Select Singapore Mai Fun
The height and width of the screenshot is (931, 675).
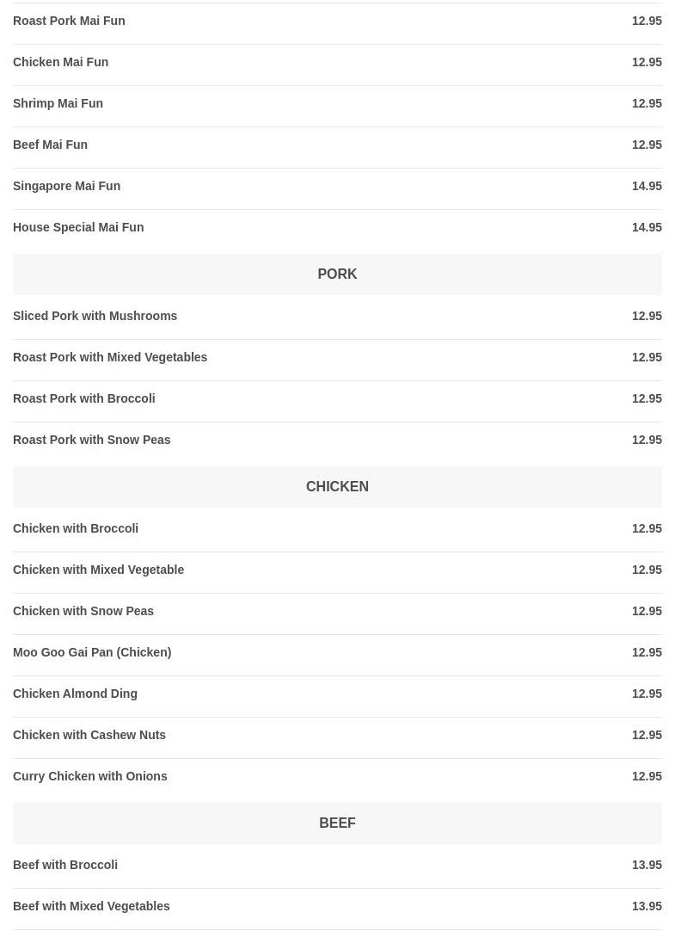[67, 186]
